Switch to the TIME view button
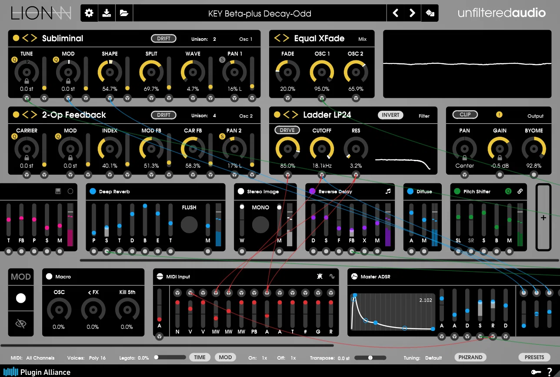 tap(200, 357)
